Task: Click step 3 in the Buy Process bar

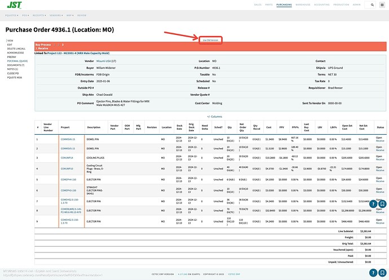Action: (x=63, y=45)
